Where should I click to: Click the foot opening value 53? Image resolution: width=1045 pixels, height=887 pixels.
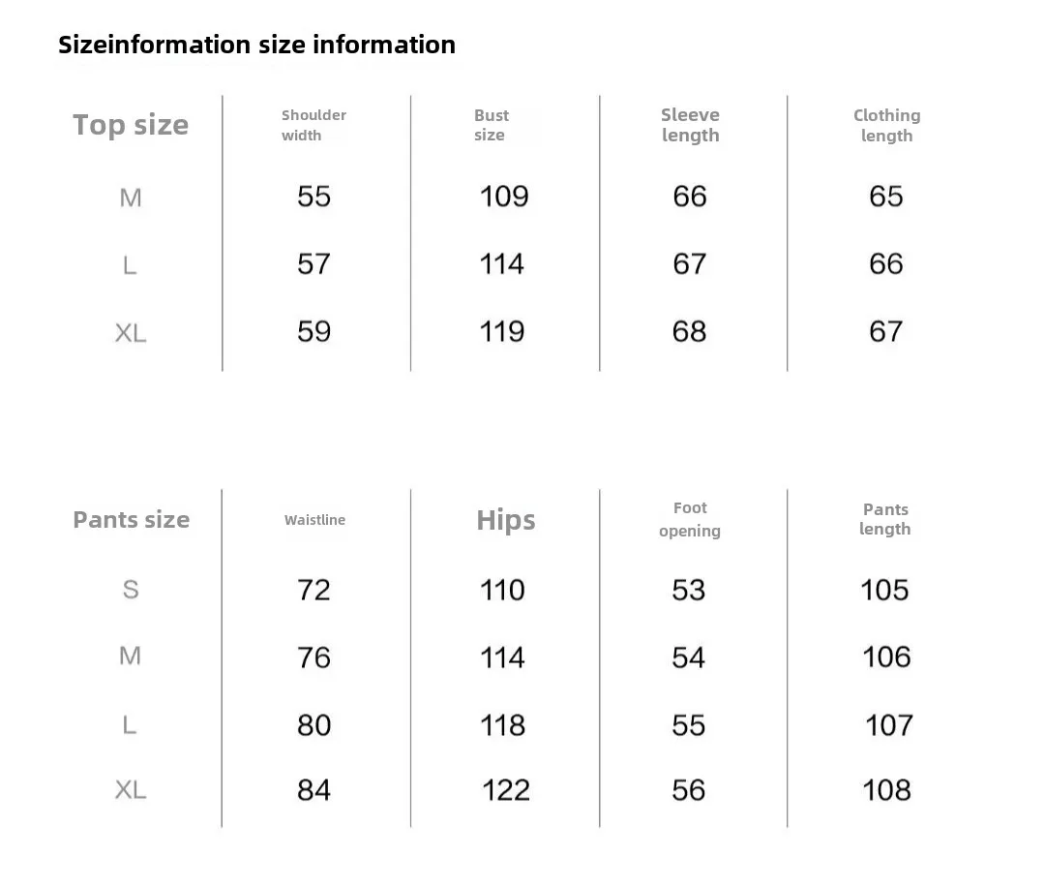(688, 590)
